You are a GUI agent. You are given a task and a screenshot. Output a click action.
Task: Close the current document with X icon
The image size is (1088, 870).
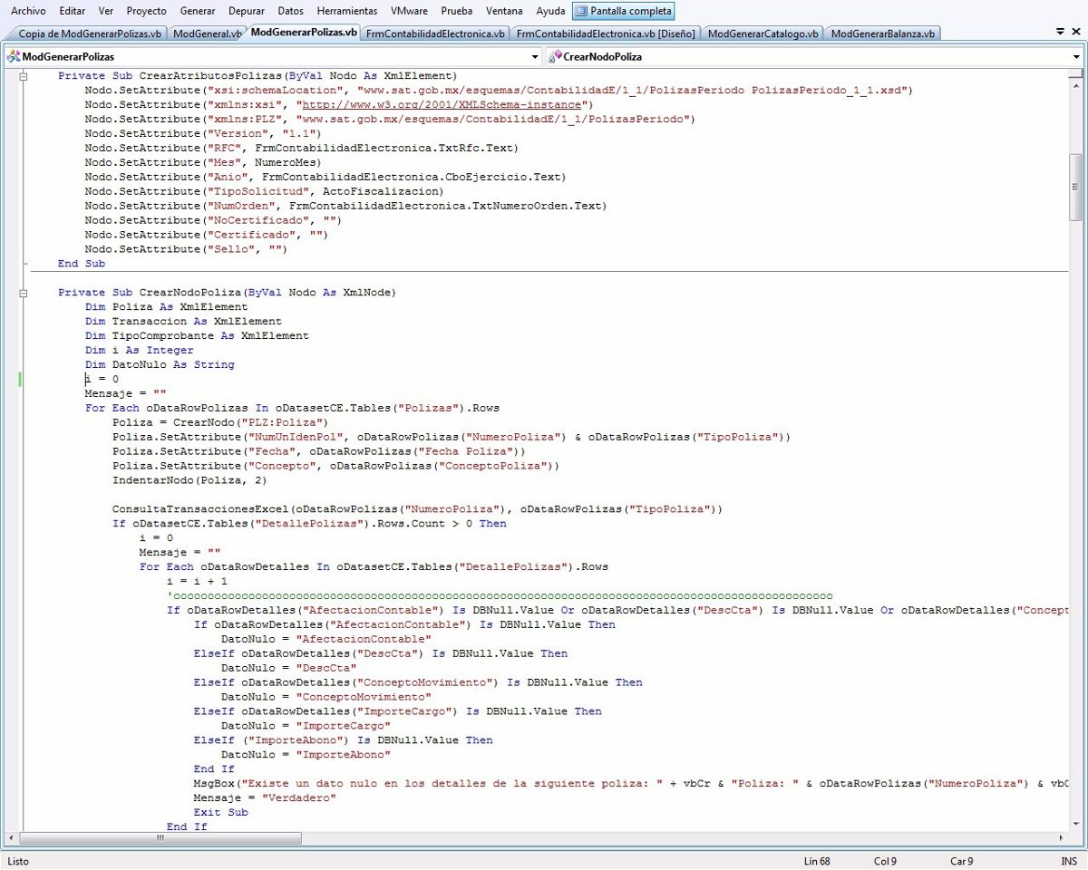point(1076,32)
